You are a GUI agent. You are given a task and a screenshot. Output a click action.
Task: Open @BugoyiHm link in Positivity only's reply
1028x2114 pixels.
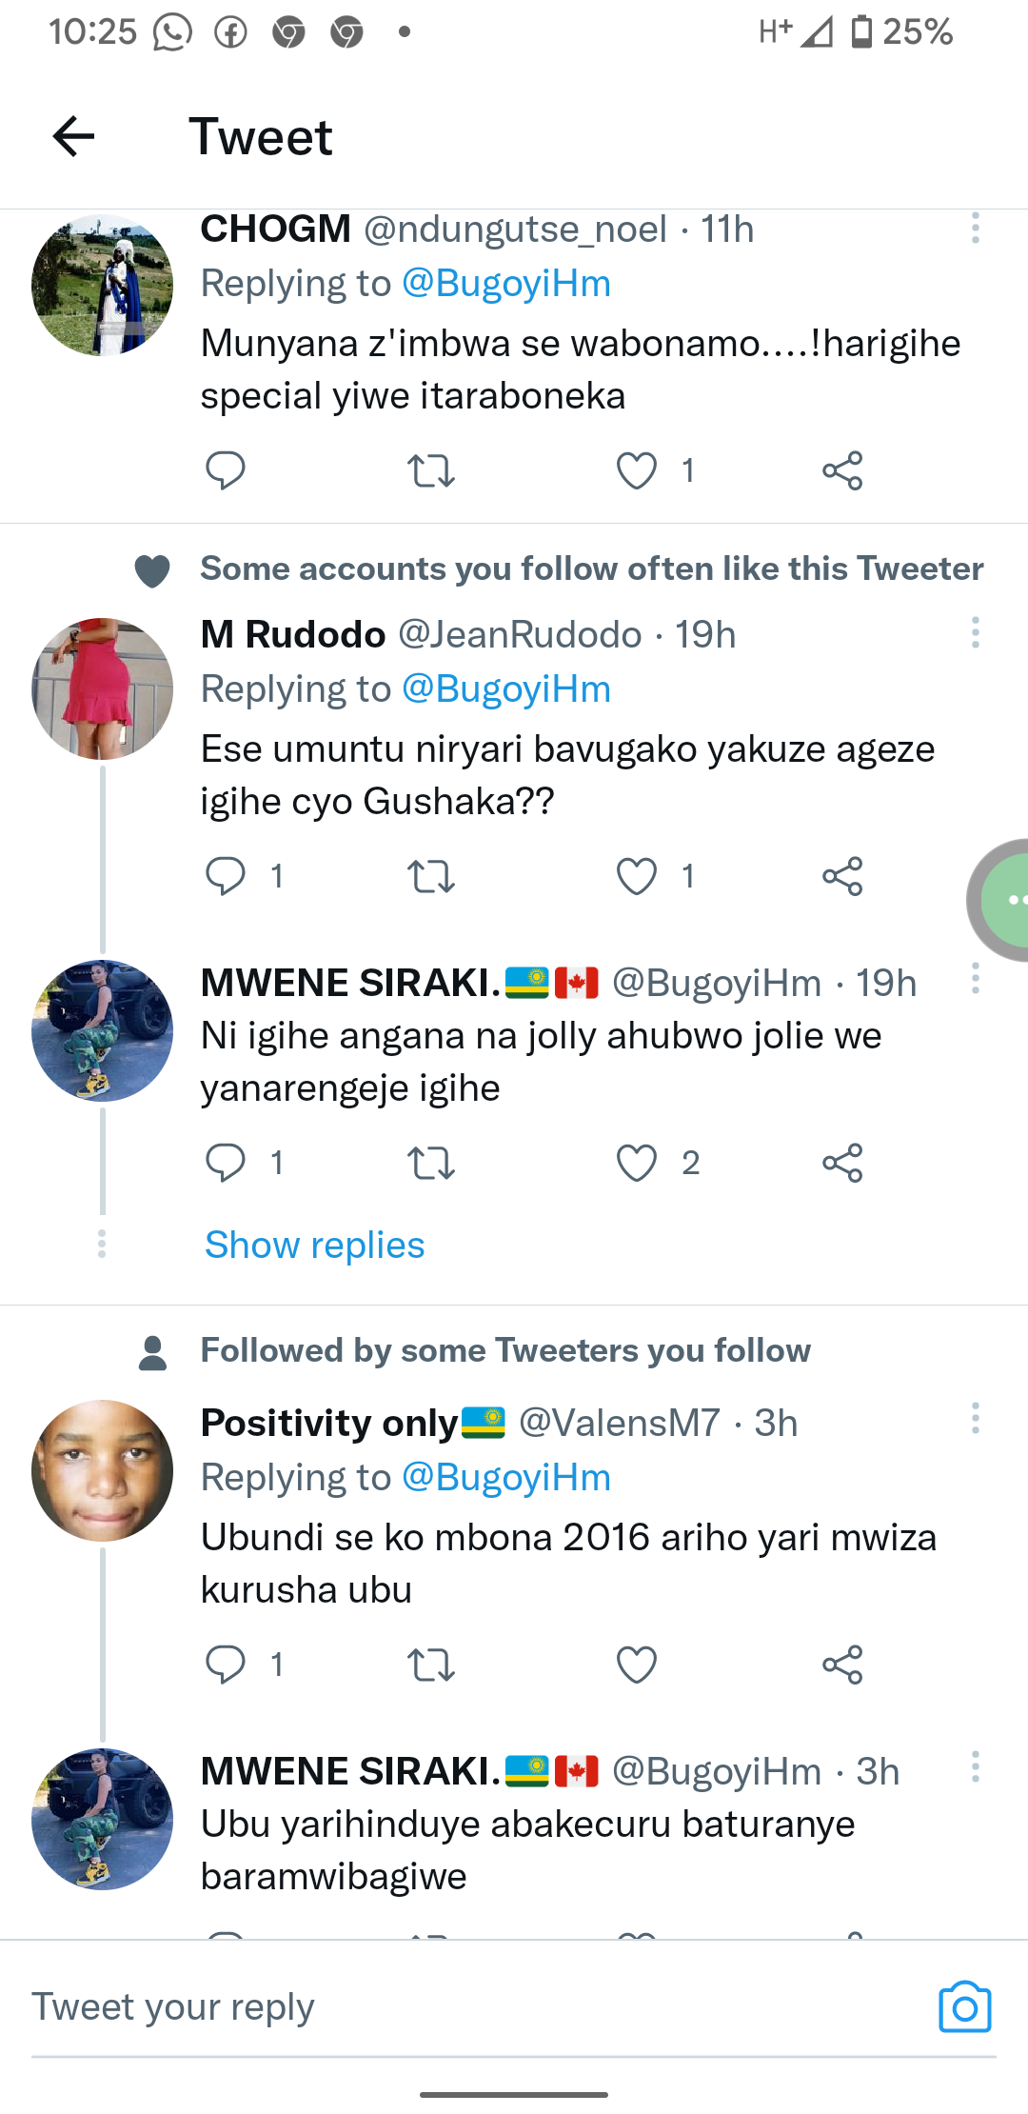pyautogui.click(x=506, y=1478)
